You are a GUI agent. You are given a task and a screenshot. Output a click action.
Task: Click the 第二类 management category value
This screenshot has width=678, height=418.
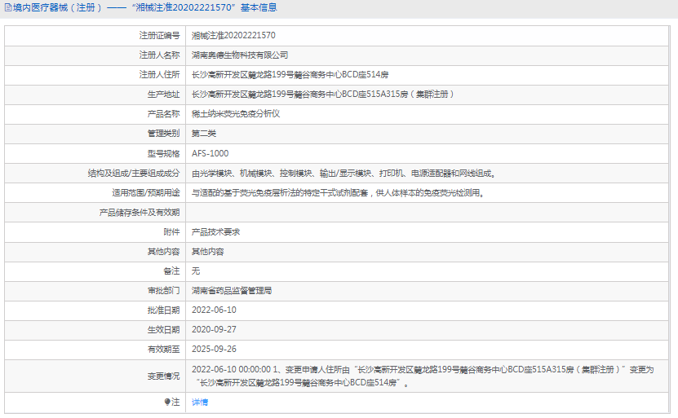(x=204, y=134)
